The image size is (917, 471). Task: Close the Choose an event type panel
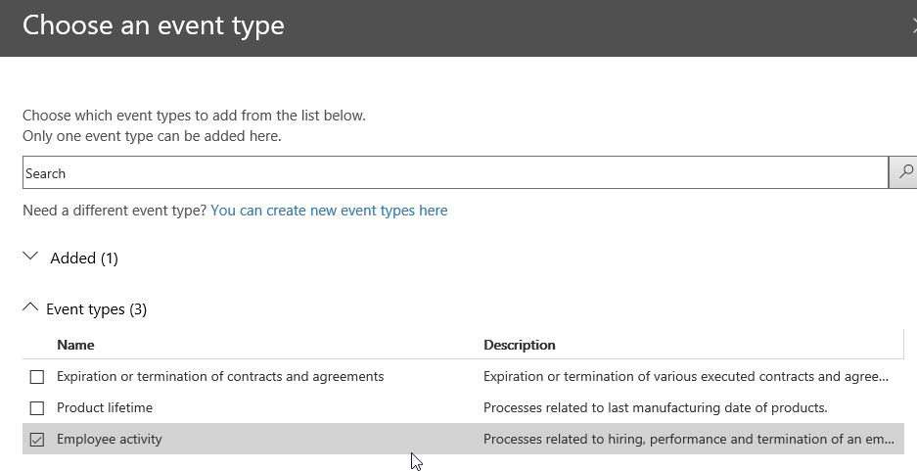[912, 26]
